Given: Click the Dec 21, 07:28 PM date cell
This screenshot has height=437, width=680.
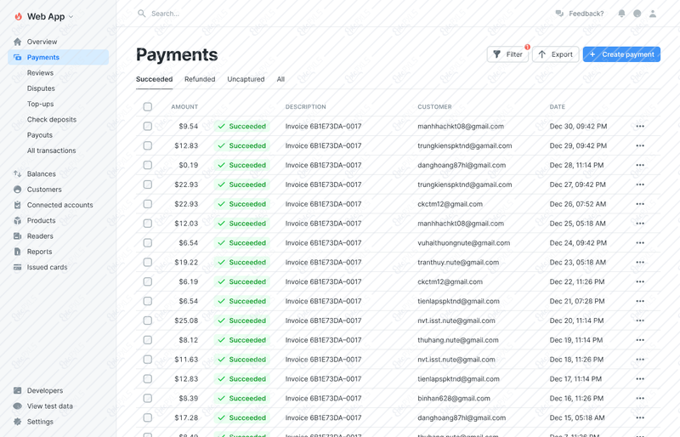Looking at the screenshot, I should [577, 301].
